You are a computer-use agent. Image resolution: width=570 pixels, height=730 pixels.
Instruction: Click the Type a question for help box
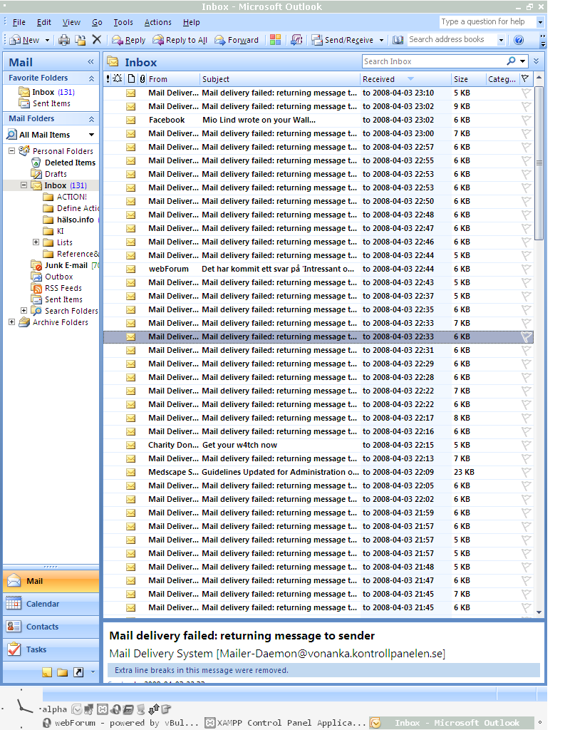point(487,21)
